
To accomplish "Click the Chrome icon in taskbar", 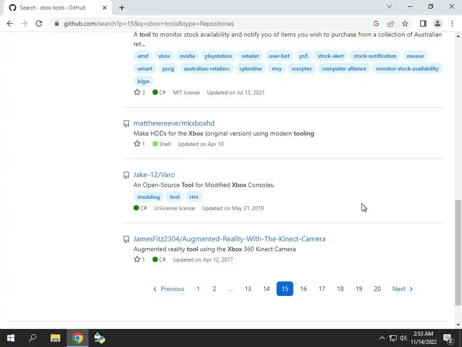I will click(x=78, y=338).
